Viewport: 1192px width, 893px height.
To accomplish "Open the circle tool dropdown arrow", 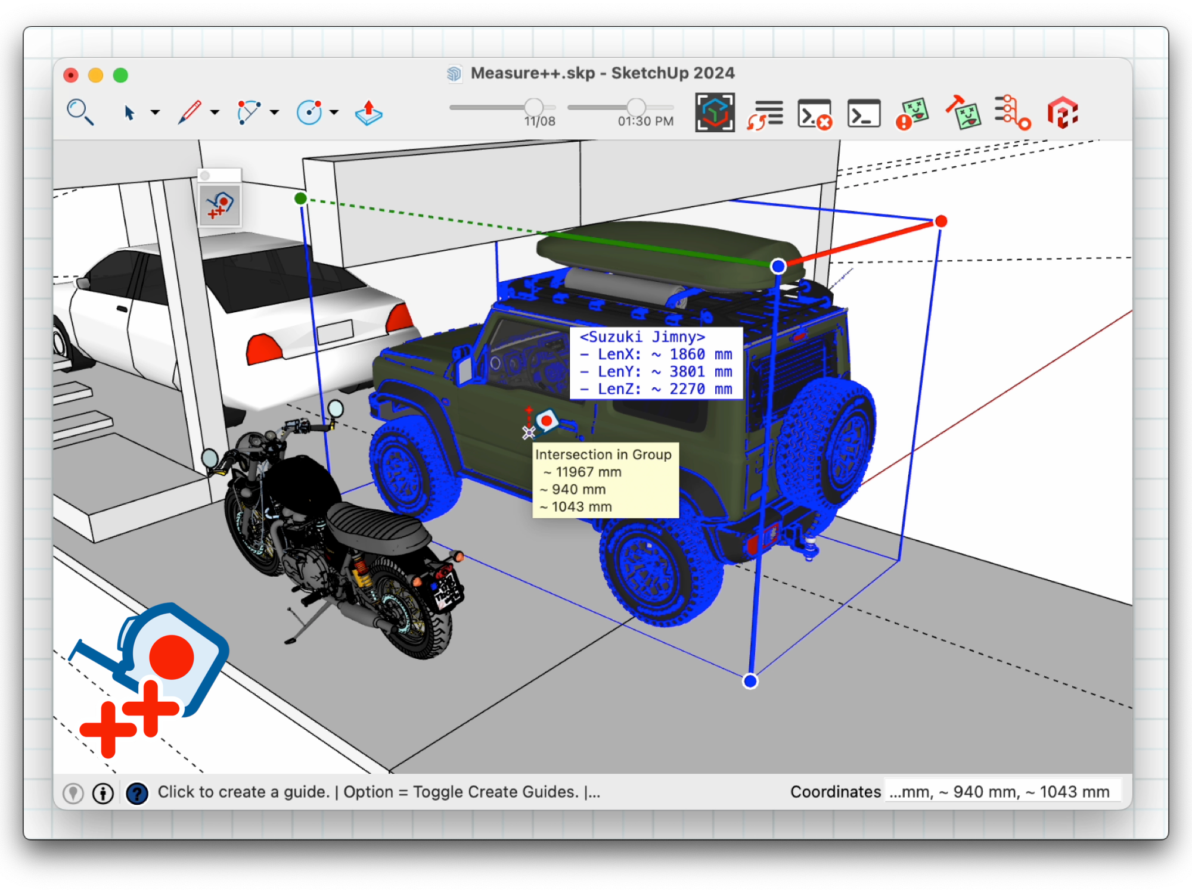I will click(334, 112).
